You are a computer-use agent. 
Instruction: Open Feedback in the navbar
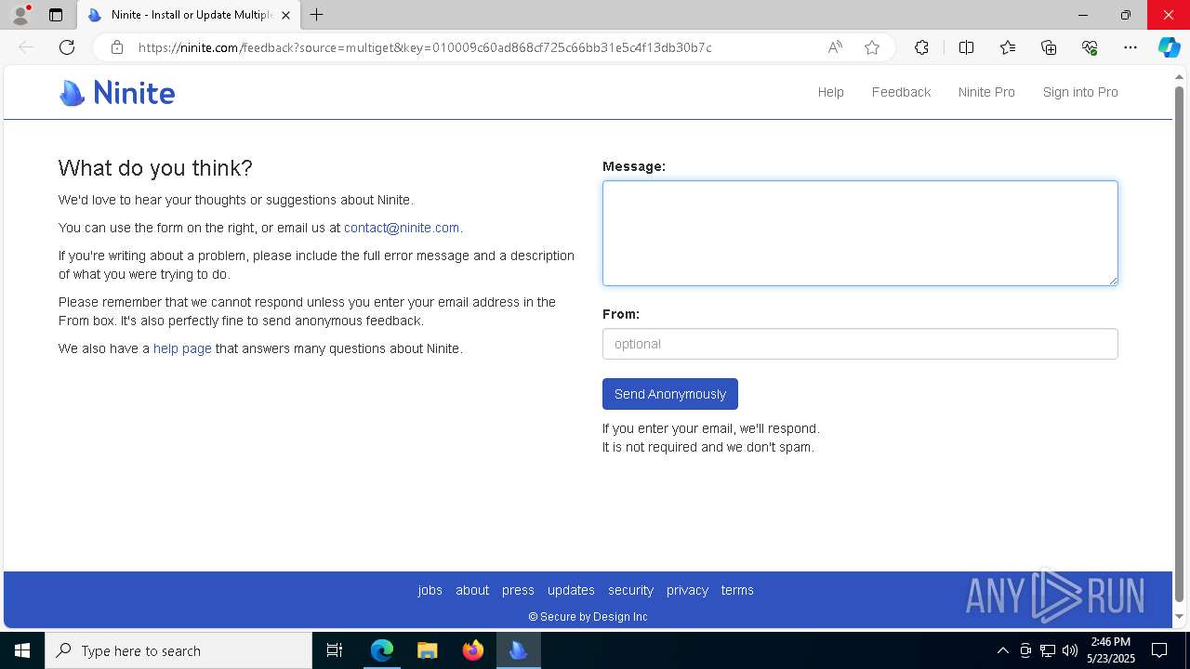pyautogui.click(x=901, y=92)
